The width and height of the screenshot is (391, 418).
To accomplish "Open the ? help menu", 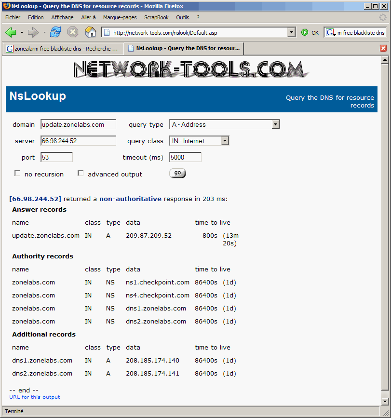I will pyautogui.click(x=198, y=17).
